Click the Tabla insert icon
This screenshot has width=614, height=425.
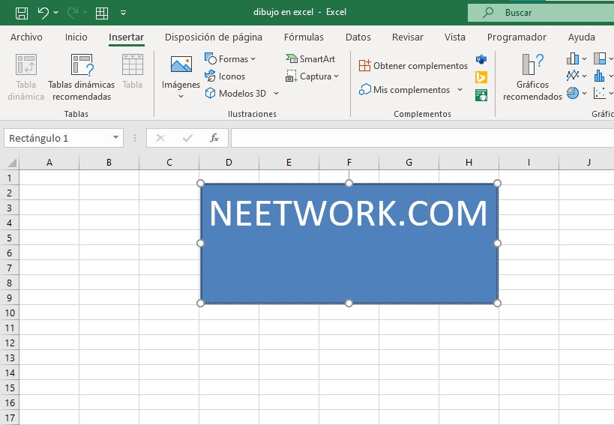tap(133, 64)
